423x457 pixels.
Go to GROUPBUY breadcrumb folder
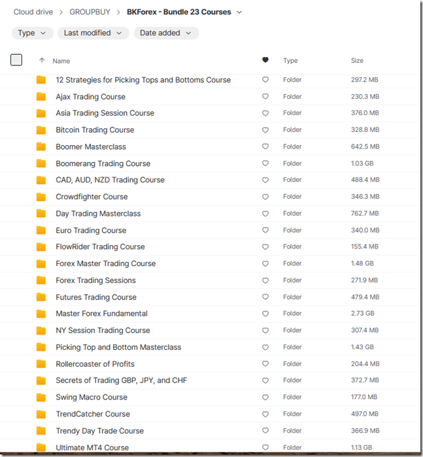point(90,12)
